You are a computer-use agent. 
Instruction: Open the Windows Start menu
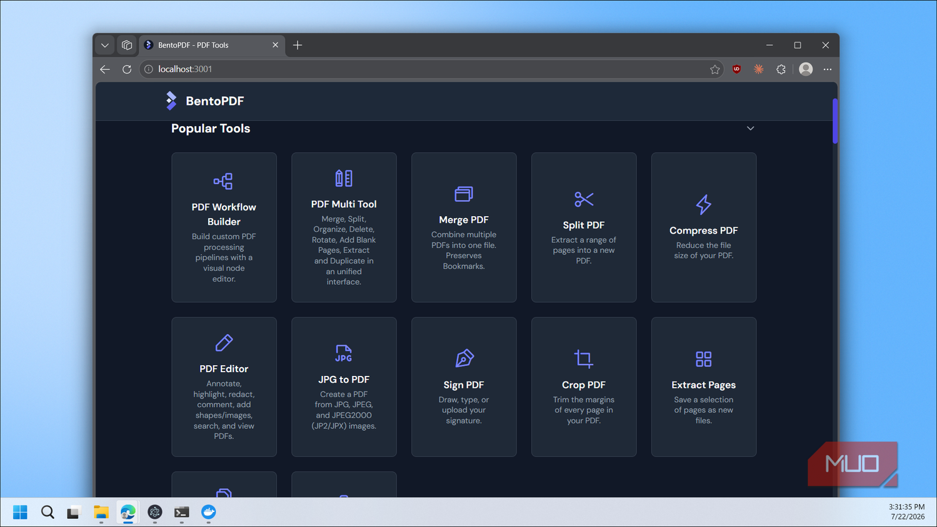pos(20,512)
